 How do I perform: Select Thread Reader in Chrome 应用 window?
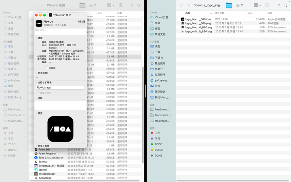pyautogui.click(x=85, y=174)
